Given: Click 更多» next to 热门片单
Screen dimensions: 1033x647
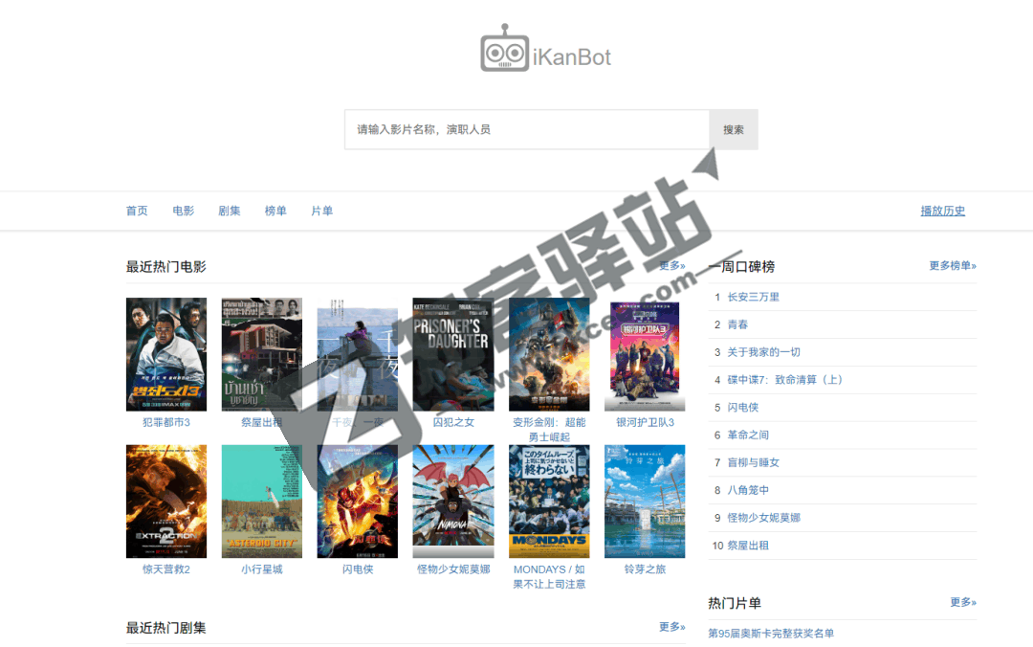Looking at the screenshot, I should tap(963, 602).
